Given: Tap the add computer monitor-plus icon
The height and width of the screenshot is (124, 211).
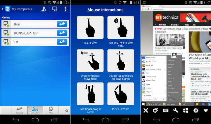Looking at the screenshot, I should [x=55, y=9].
